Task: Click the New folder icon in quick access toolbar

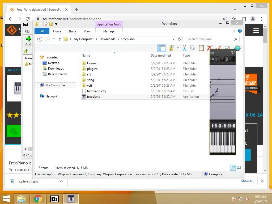Action: coord(51,24)
